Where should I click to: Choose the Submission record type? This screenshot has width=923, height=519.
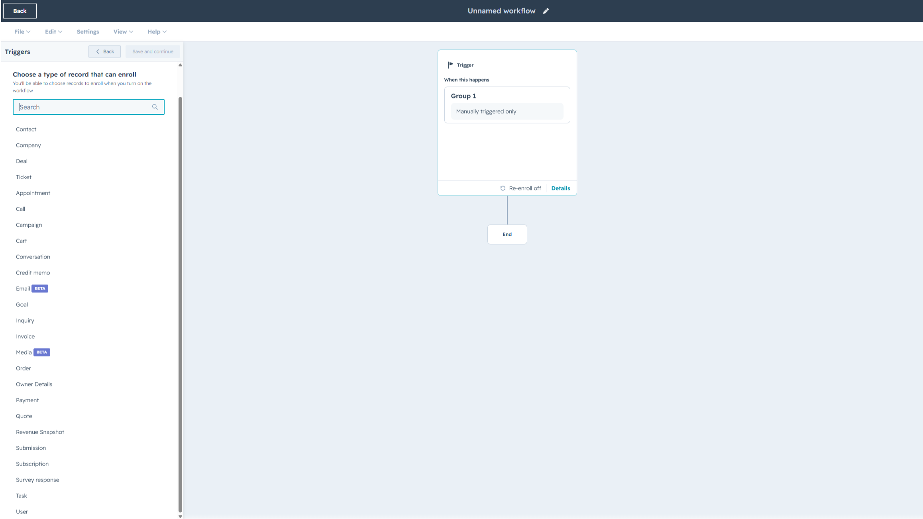(x=31, y=448)
